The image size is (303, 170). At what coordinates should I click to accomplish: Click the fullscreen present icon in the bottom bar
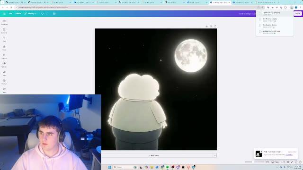pyautogui.click(x=292, y=162)
